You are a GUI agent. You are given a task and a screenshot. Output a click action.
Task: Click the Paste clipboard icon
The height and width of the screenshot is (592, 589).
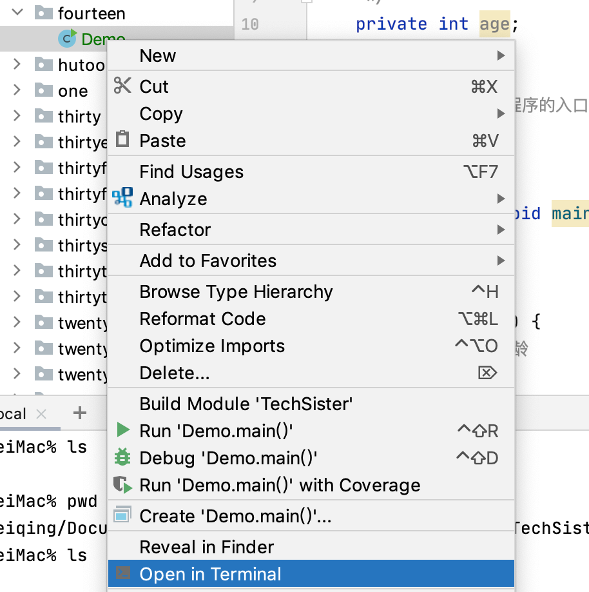click(122, 140)
